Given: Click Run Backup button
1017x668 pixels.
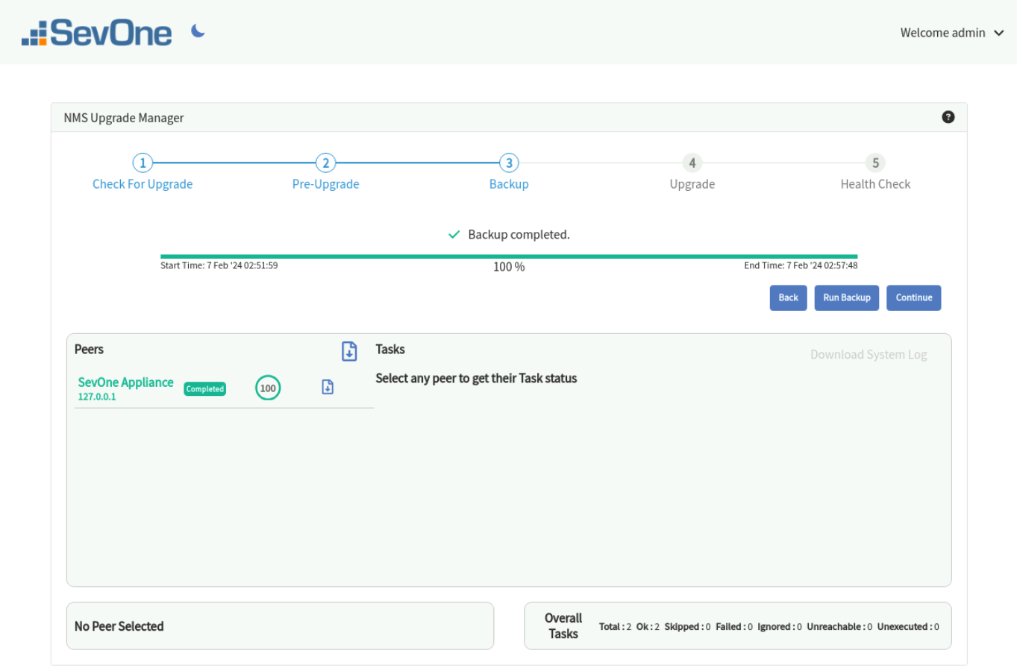Looking at the screenshot, I should tap(847, 297).
